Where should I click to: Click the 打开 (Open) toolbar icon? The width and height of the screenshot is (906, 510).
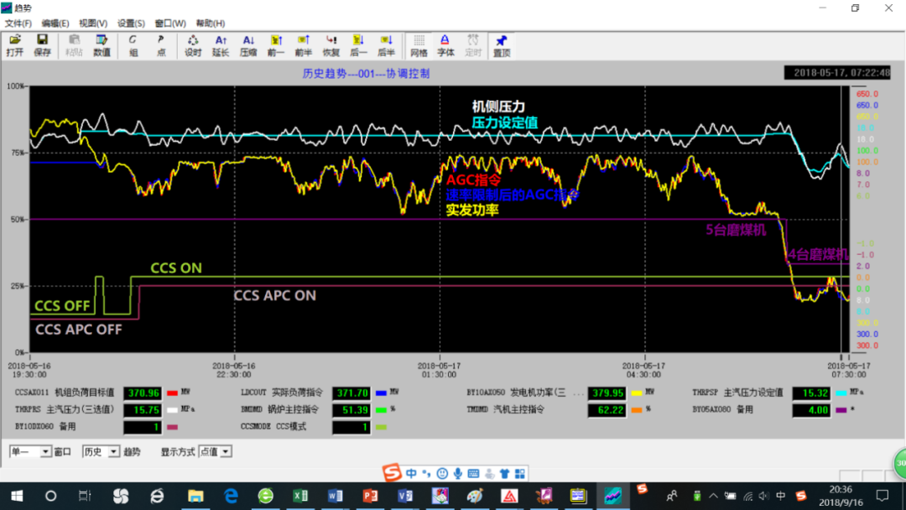tap(15, 45)
